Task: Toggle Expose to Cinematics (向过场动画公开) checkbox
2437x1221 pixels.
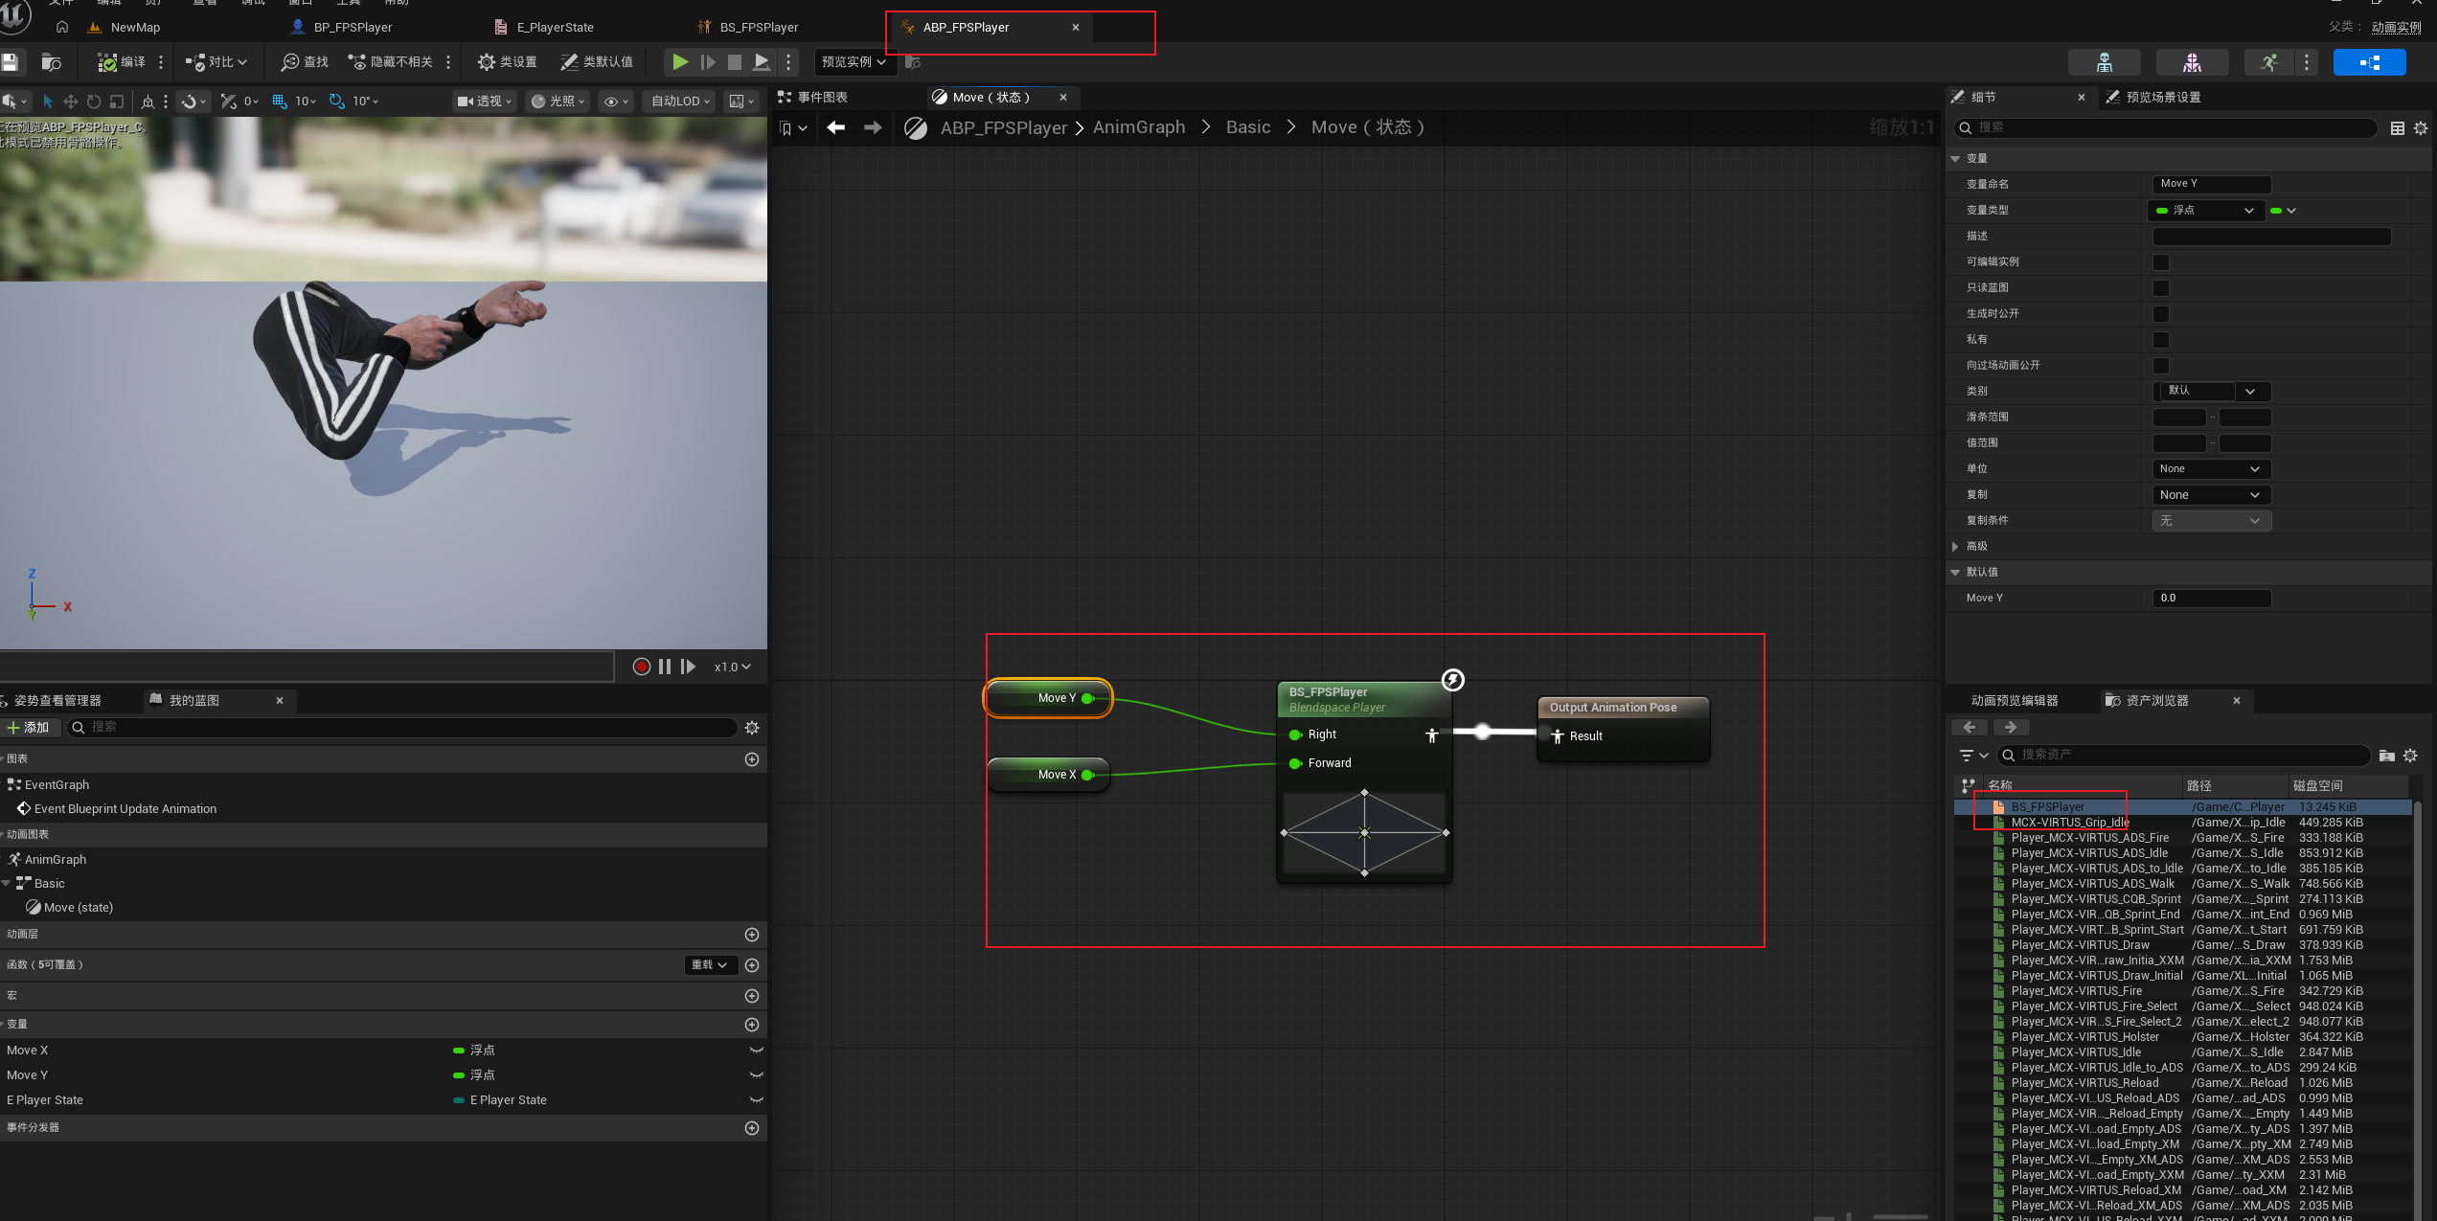Action: 2161,366
